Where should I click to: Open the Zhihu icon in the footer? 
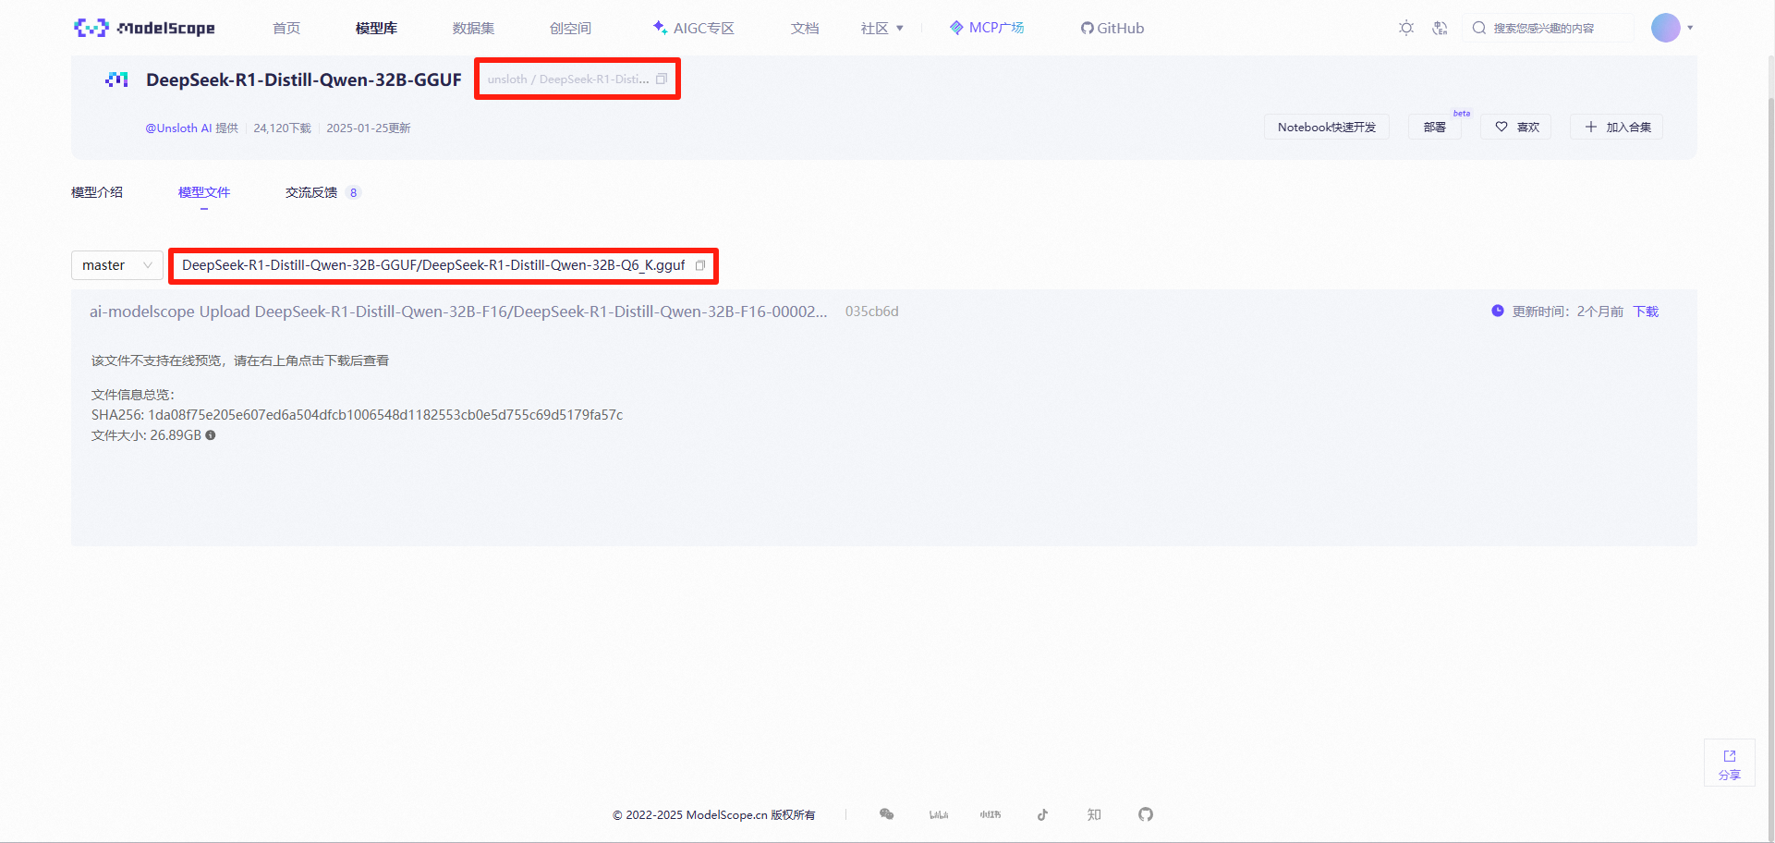tap(1094, 814)
